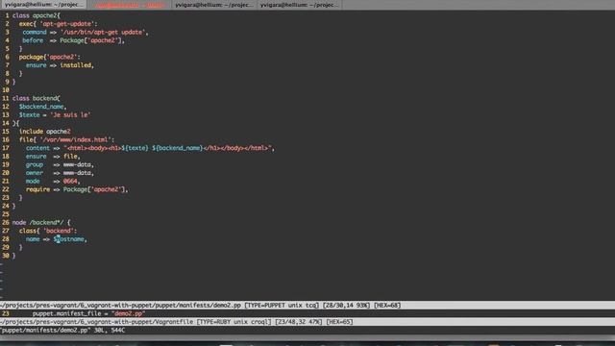Click 'class backend(' on line 11
This screenshot has width=615, height=346.
(x=37, y=98)
